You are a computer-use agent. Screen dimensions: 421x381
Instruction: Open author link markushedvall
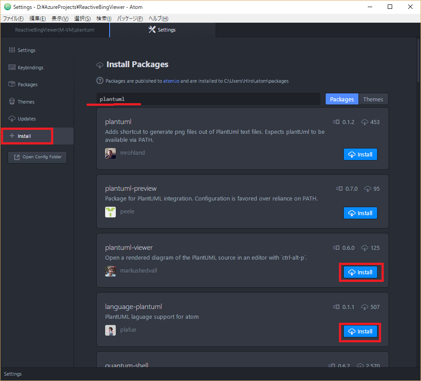click(x=138, y=270)
